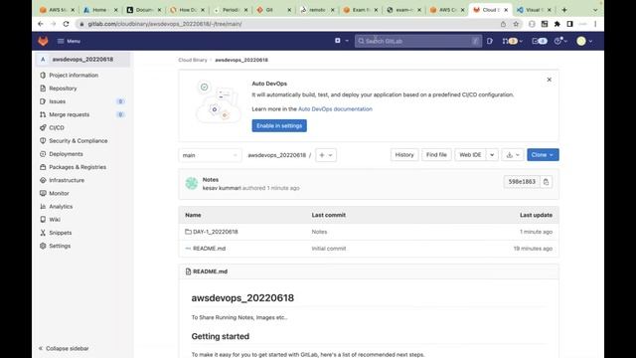
Task: Click awsdevops_20220618 path breadcrumb
Action: click(x=276, y=155)
